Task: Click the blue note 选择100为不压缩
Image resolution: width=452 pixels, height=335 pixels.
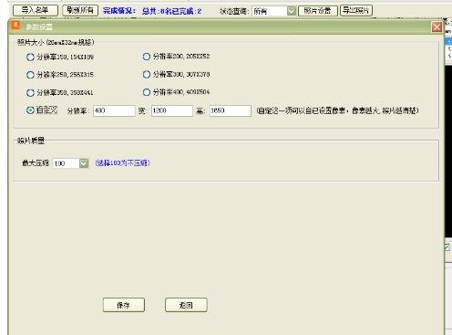Action: pyautogui.click(x=122, y=163)
